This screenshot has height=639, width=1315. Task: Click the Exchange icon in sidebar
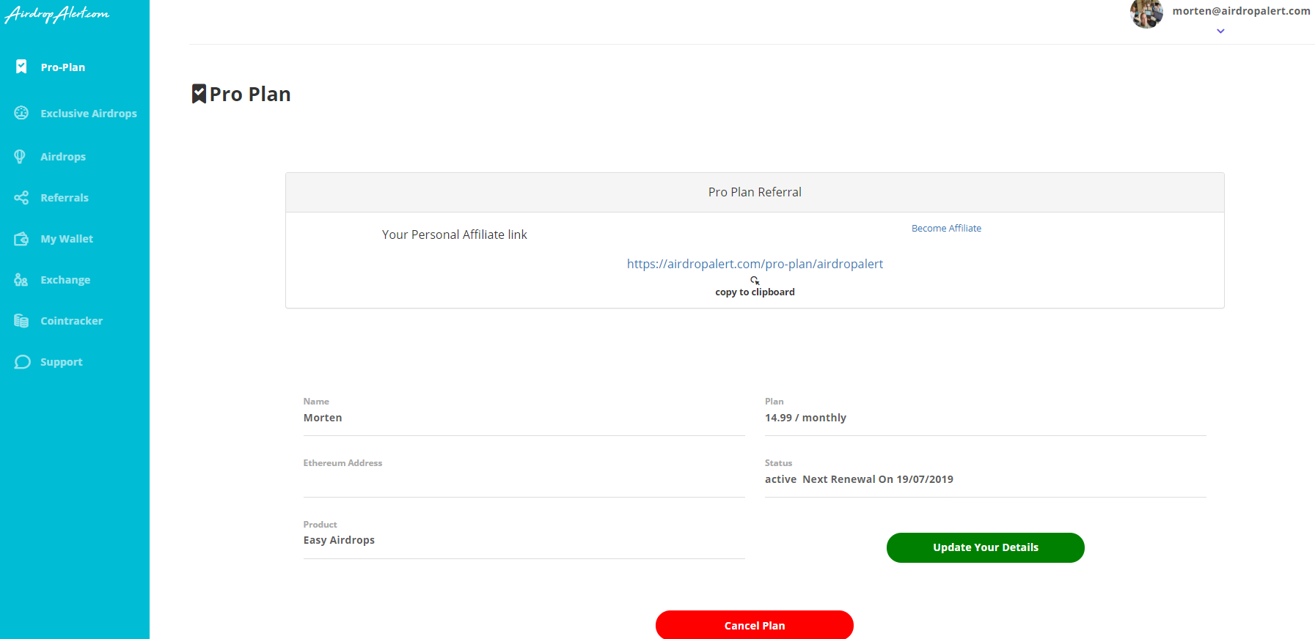click(21, 280)
